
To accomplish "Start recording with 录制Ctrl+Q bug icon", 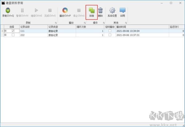I will 8,10.
